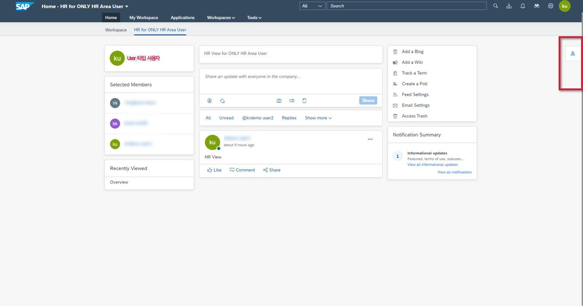This screenshot has height=306, width=583.
Task: Click the Access Trash text link
Action: 415,116
